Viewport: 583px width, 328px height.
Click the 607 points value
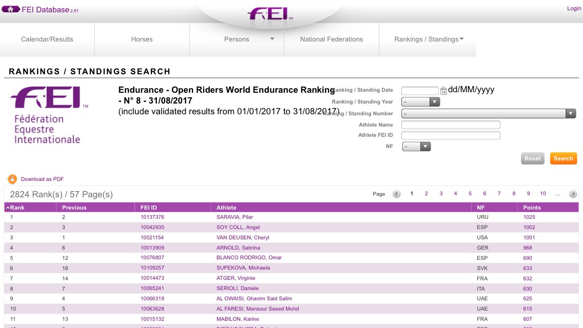click(528, 319)
